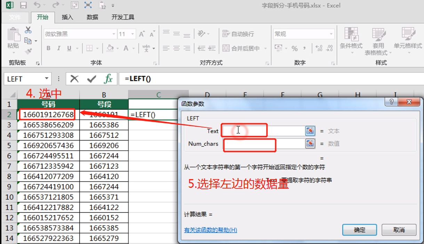424x244 pixels.
Task: Open the 有关该函数的帮助(H) help link
Action: pyautogui.click(x=210, y=230)
